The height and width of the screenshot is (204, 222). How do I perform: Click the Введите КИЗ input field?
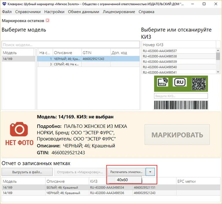coord(181,96)
